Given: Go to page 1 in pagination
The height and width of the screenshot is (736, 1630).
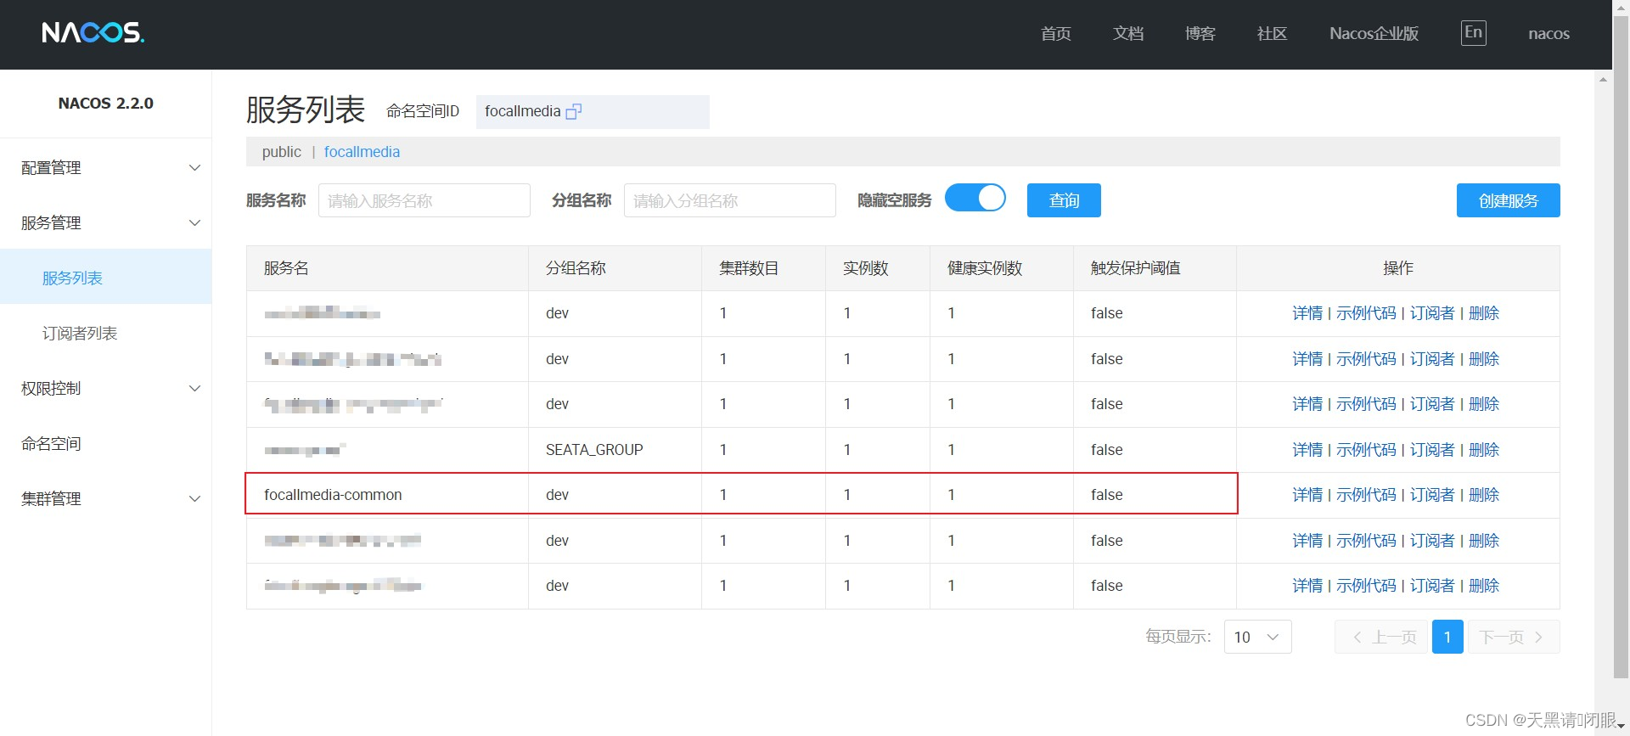Looking at the screenshot, I should (x=1447, y=637).
